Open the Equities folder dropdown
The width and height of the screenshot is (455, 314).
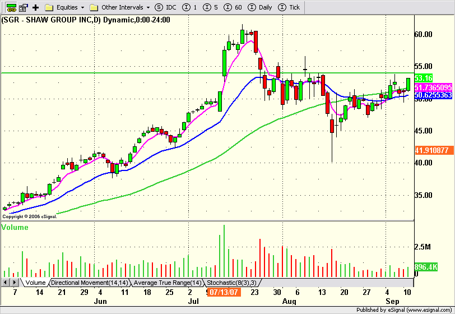click(82, 7)
